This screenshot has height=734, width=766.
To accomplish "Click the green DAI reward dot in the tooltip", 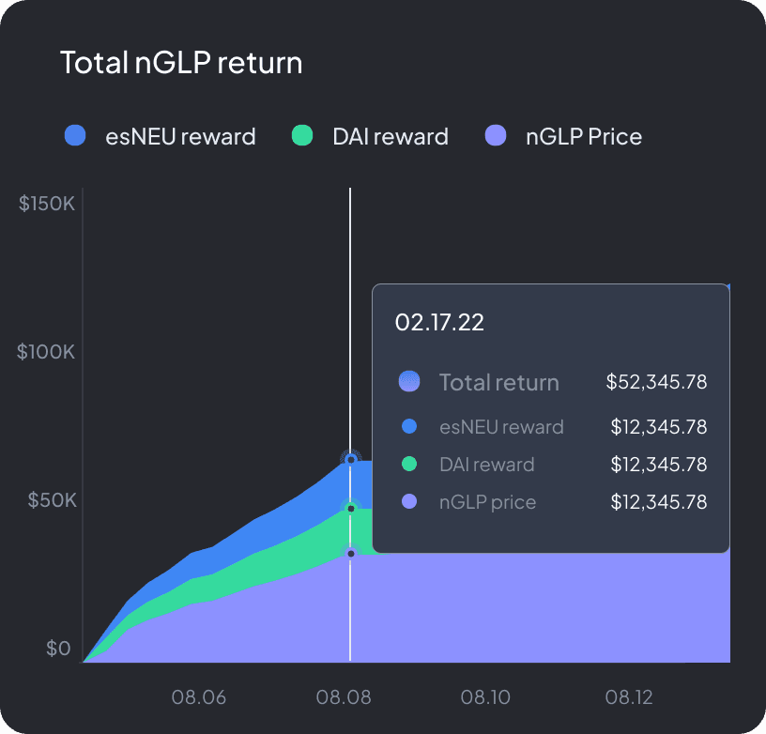I will pyautogui.click(x=409, y=464).
